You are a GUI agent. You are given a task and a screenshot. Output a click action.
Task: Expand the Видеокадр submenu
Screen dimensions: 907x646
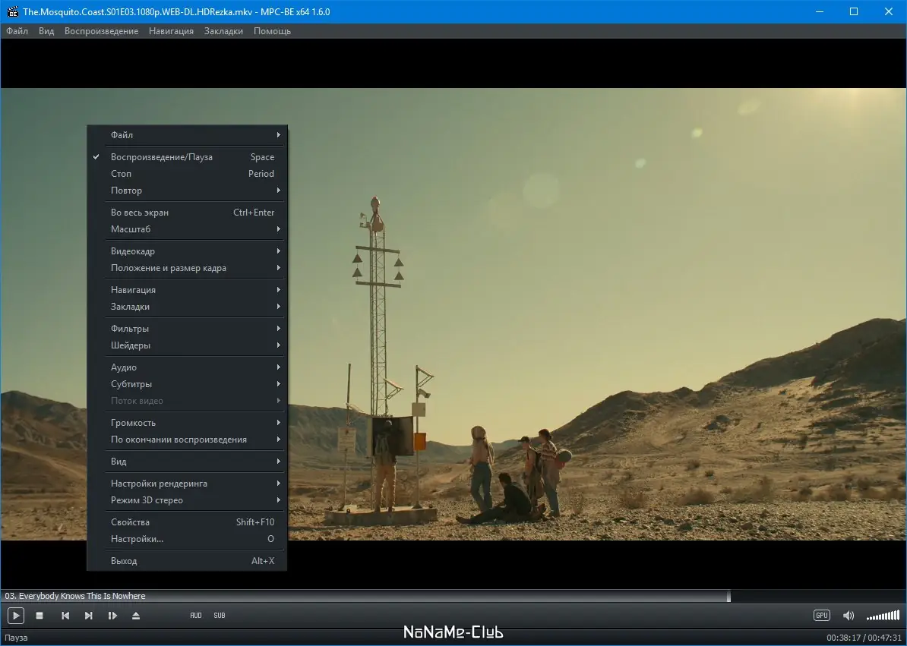(x=187, y=251)
